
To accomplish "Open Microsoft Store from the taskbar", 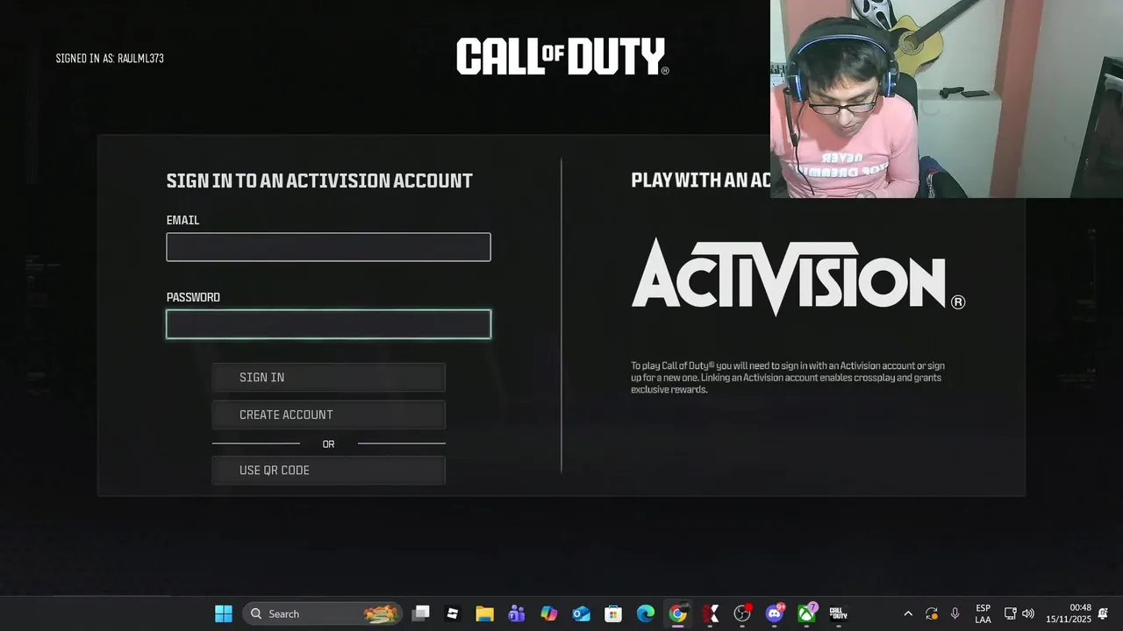I will coord(613,613).
